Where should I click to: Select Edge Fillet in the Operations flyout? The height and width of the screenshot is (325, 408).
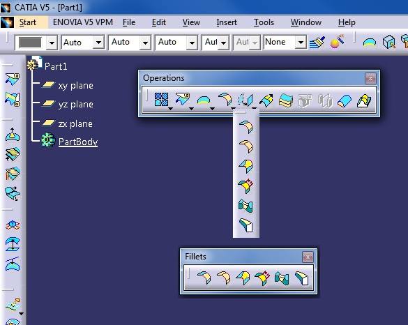click(246, 146)
